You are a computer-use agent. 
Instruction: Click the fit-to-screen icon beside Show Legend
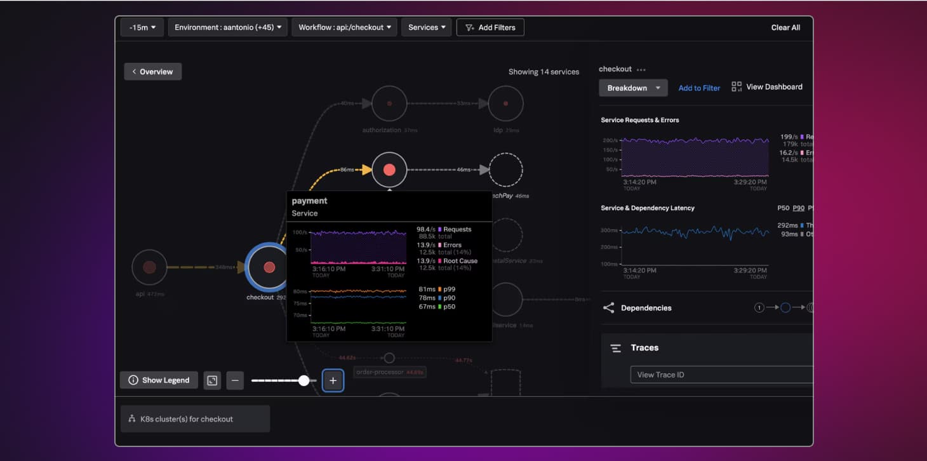tap(211, 380)
